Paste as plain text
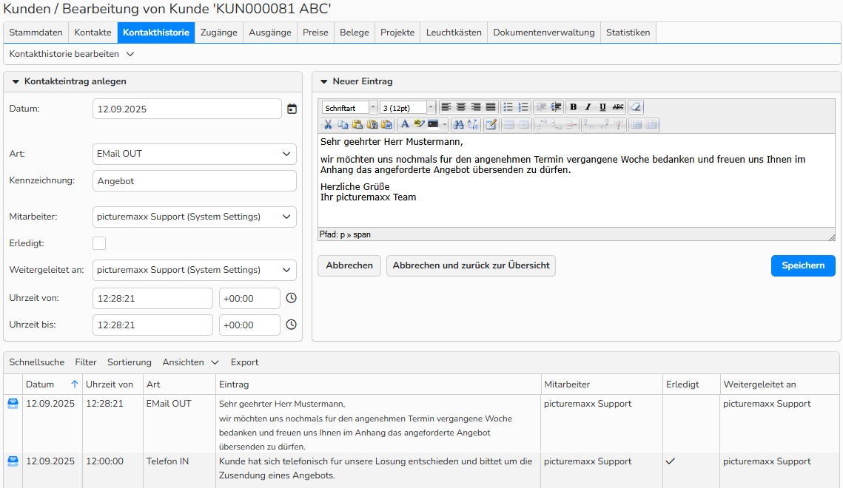The image size is (843, 488). coord(372,124)
